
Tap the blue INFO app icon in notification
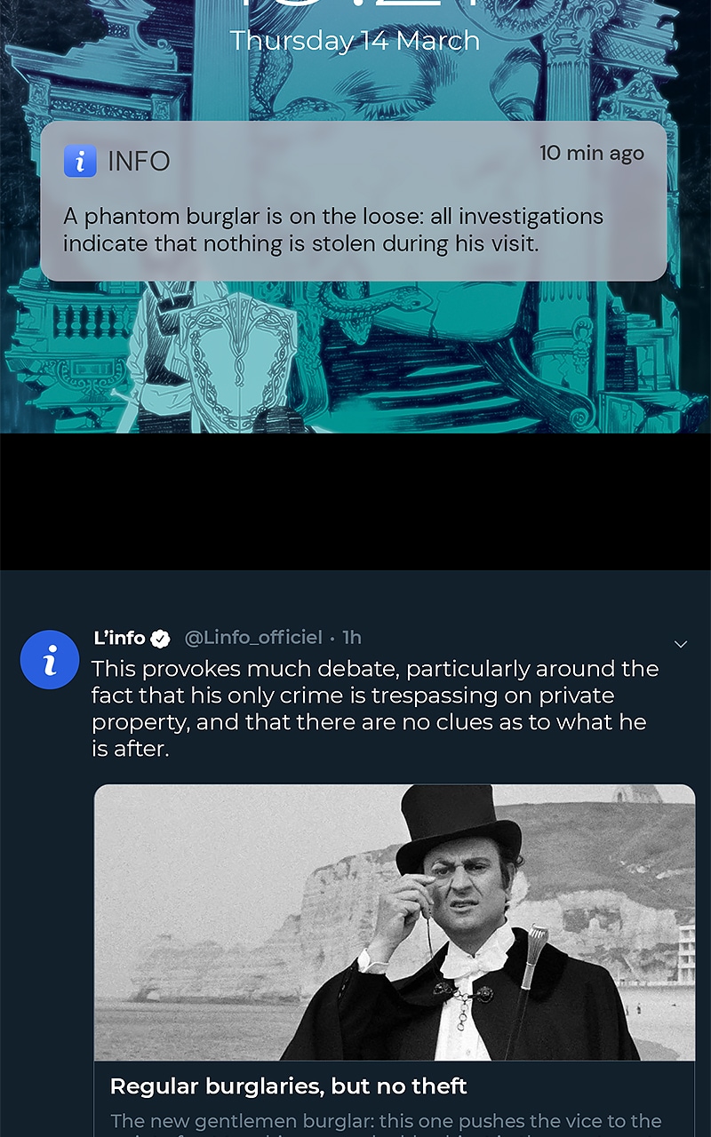pos(80,161)
